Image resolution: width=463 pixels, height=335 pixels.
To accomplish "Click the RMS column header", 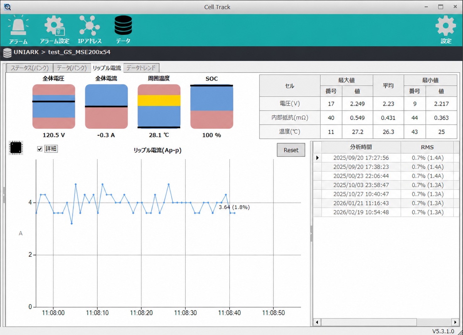I will [x=427, y=147].
